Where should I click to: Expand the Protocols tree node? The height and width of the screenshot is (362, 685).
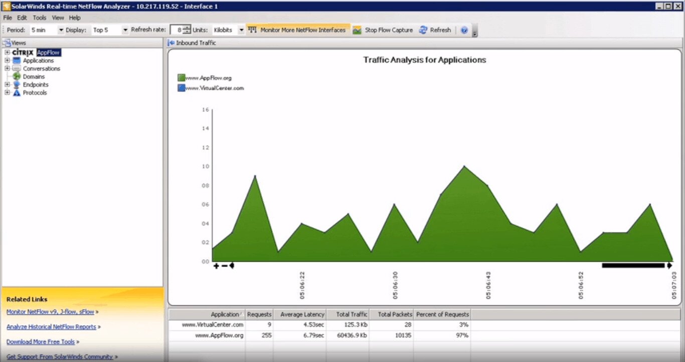point(8,93)
